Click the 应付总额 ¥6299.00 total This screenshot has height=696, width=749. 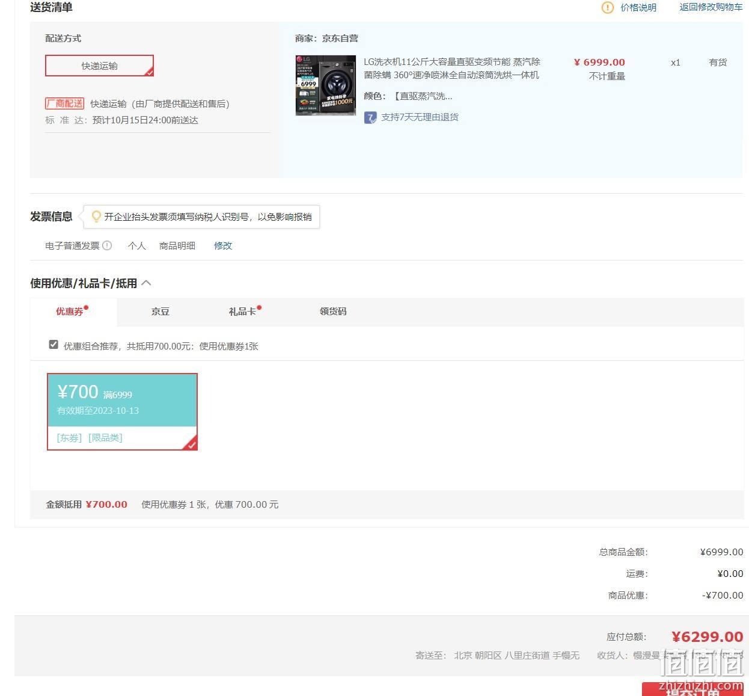pyautogui.click(x=708, y=637)
